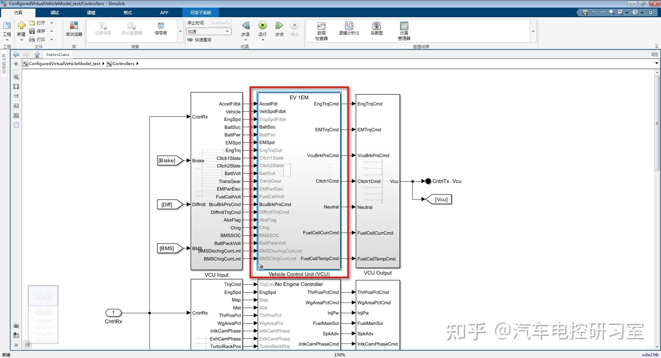Expand the 保存 (Save) dropdown arrow
661x358 pixels.
[52, 31]
